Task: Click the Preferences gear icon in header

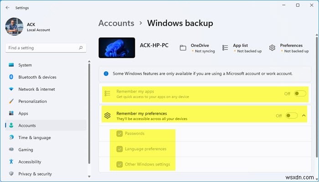Action: click(x=272, y=48)
